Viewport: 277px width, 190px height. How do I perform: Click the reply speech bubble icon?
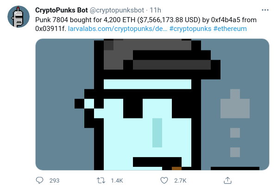[x=39, y=180]
